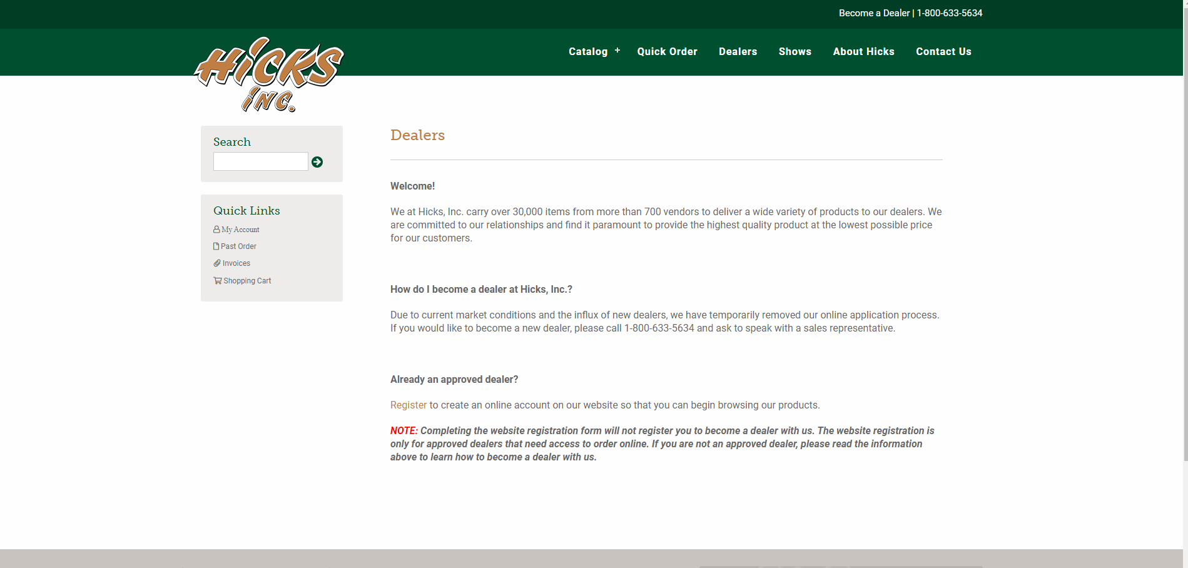This screenshot has height=568, width=1188.
Task: Expand the Catalog menu plus sign
Action: point(617,51)
